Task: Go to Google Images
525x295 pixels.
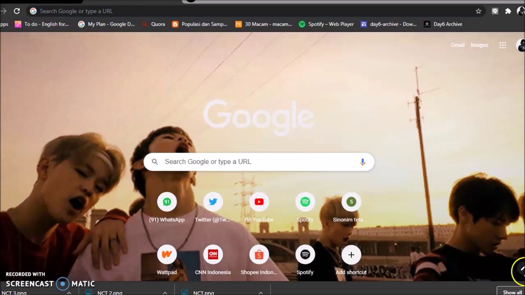Action: [x=479, y=45]
